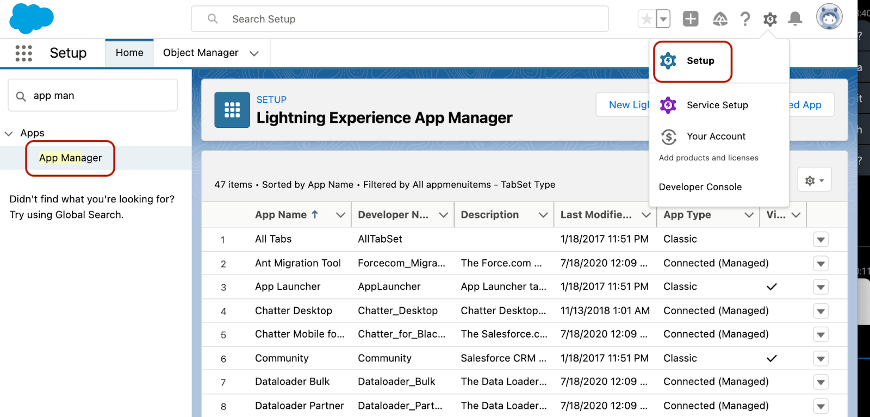The image size is (870, 417).
Task: Click the setup gear icon in header
Action: point(770,20)
